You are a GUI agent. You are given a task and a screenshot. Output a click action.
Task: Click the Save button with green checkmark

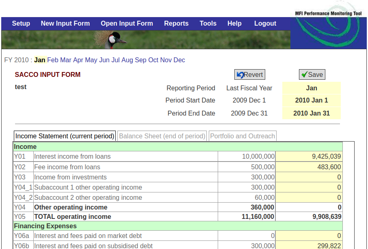pos(312,74)
